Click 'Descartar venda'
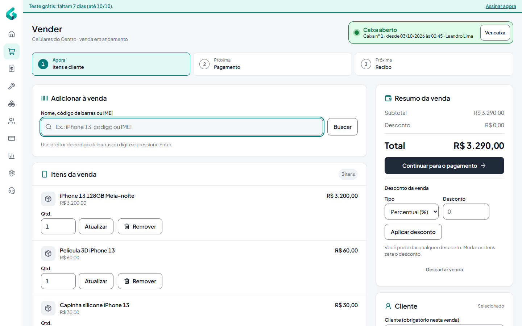Screen dimensions: 522x326 click(x=444, y=269)
